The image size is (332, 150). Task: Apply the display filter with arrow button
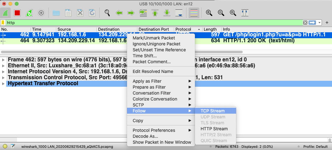(x=312, y=23)
